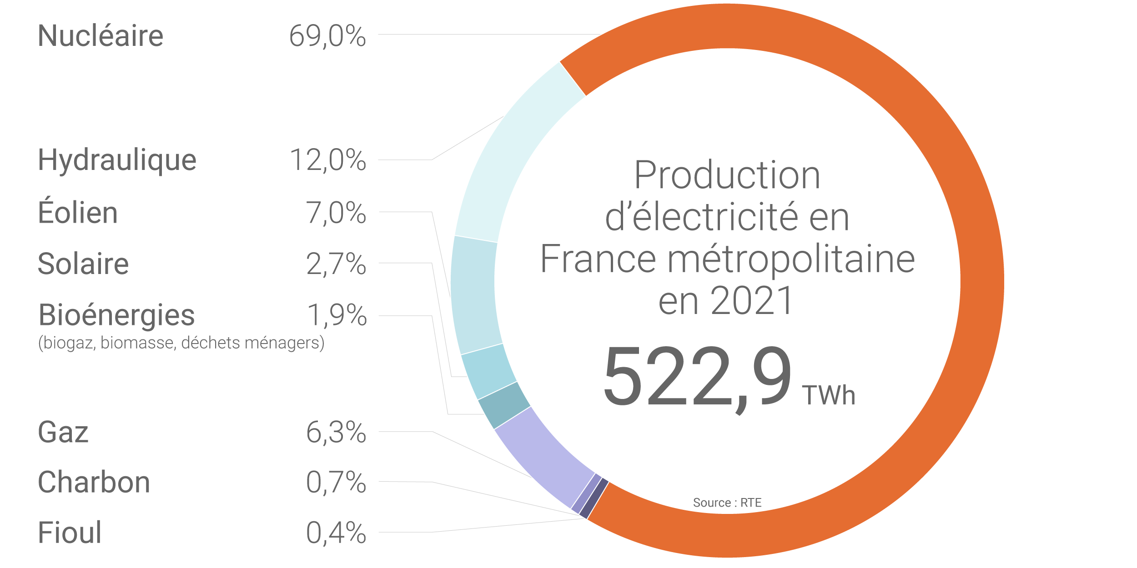Click the Nucléaire legend label
Image resolution: width=1137 pixels, height=568 pixels.
101,36
